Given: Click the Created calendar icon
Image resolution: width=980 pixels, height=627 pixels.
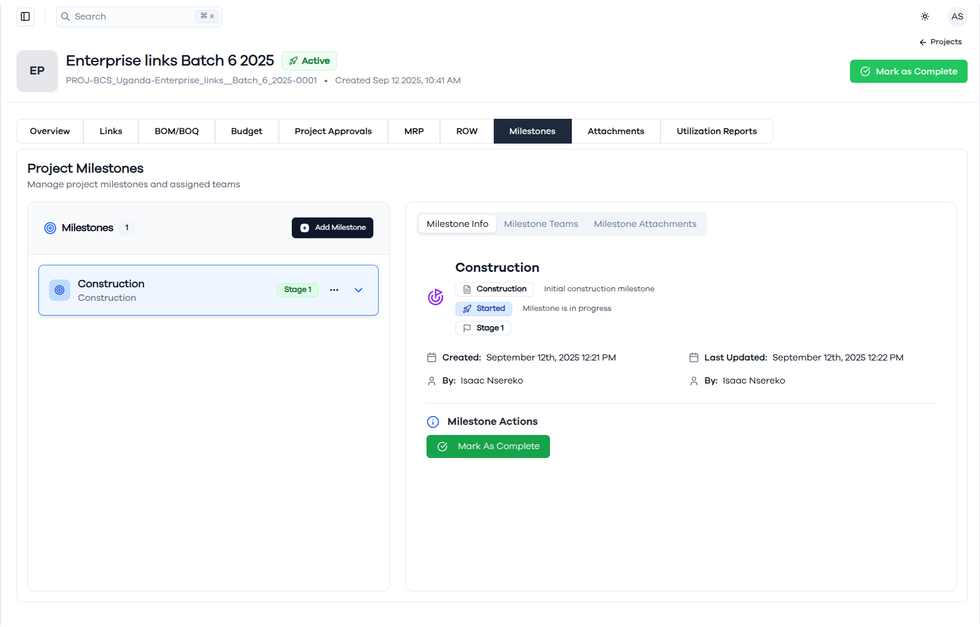Looking at the screenshot, I should tap(432, 358).
